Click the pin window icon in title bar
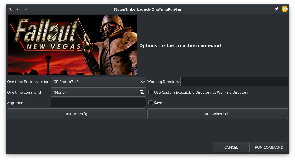The height and width of the screenshot is (161, 295). pyautogui.click(x=276, y=9)
